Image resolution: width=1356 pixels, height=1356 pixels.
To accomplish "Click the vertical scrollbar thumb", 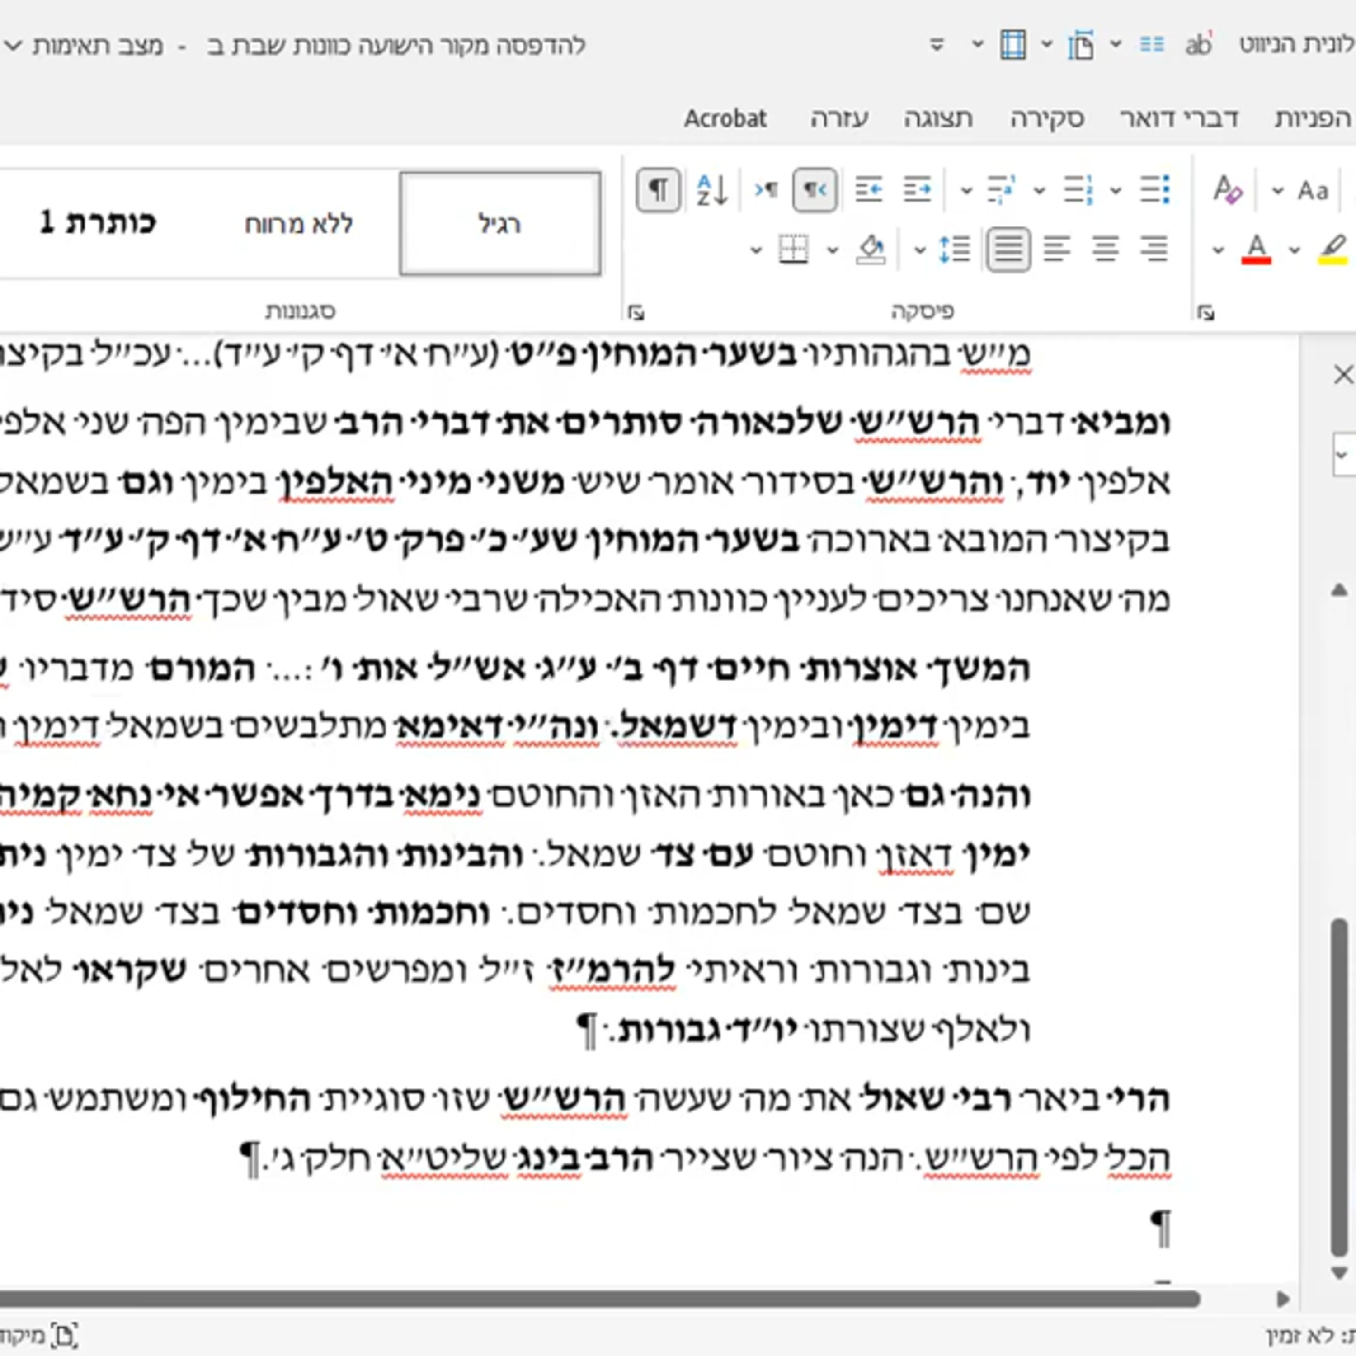I will click(1339, 1087).
